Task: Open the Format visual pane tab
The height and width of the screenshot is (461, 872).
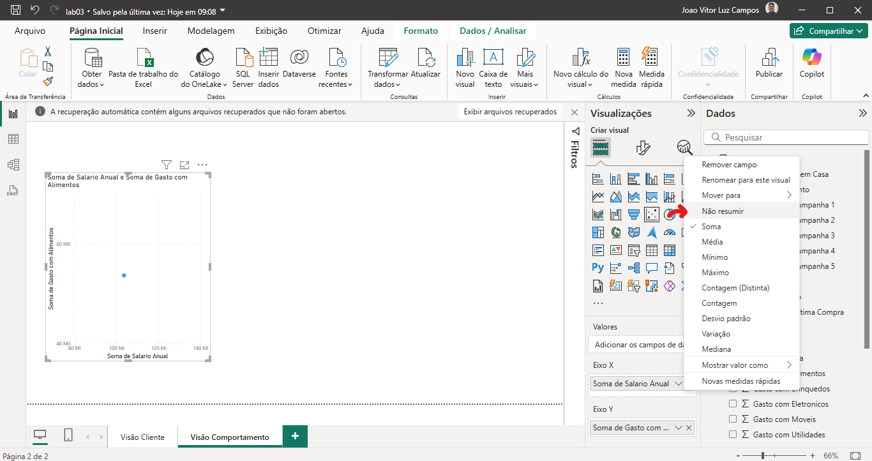Action: (x=643, y=148)
